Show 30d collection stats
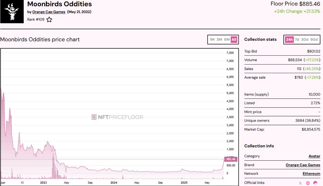 point(305,39)
